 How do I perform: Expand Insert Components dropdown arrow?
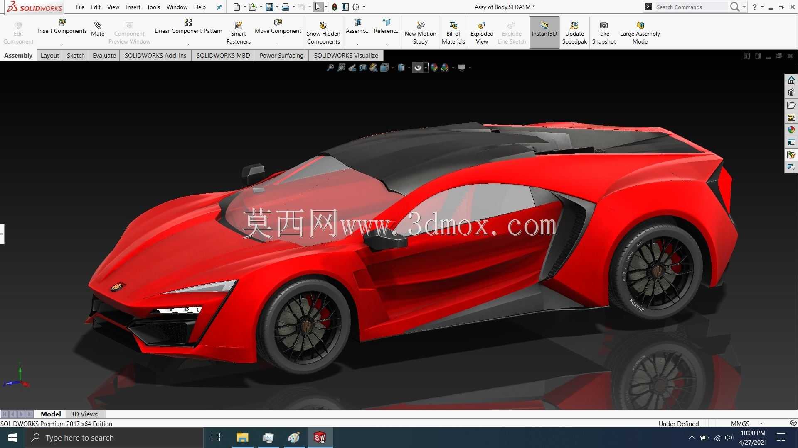click(x=62, y=44)
